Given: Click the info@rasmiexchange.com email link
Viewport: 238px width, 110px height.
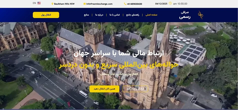Looking at the screenshot, I should click(x=99, y=4).
